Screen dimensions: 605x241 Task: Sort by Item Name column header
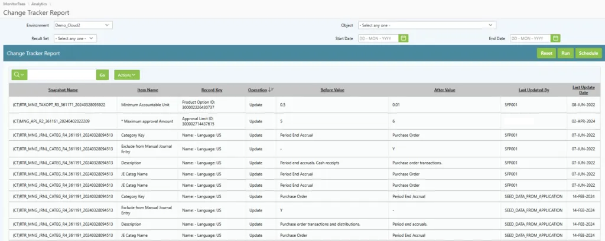pyautogui.click(x=147, y=90)
